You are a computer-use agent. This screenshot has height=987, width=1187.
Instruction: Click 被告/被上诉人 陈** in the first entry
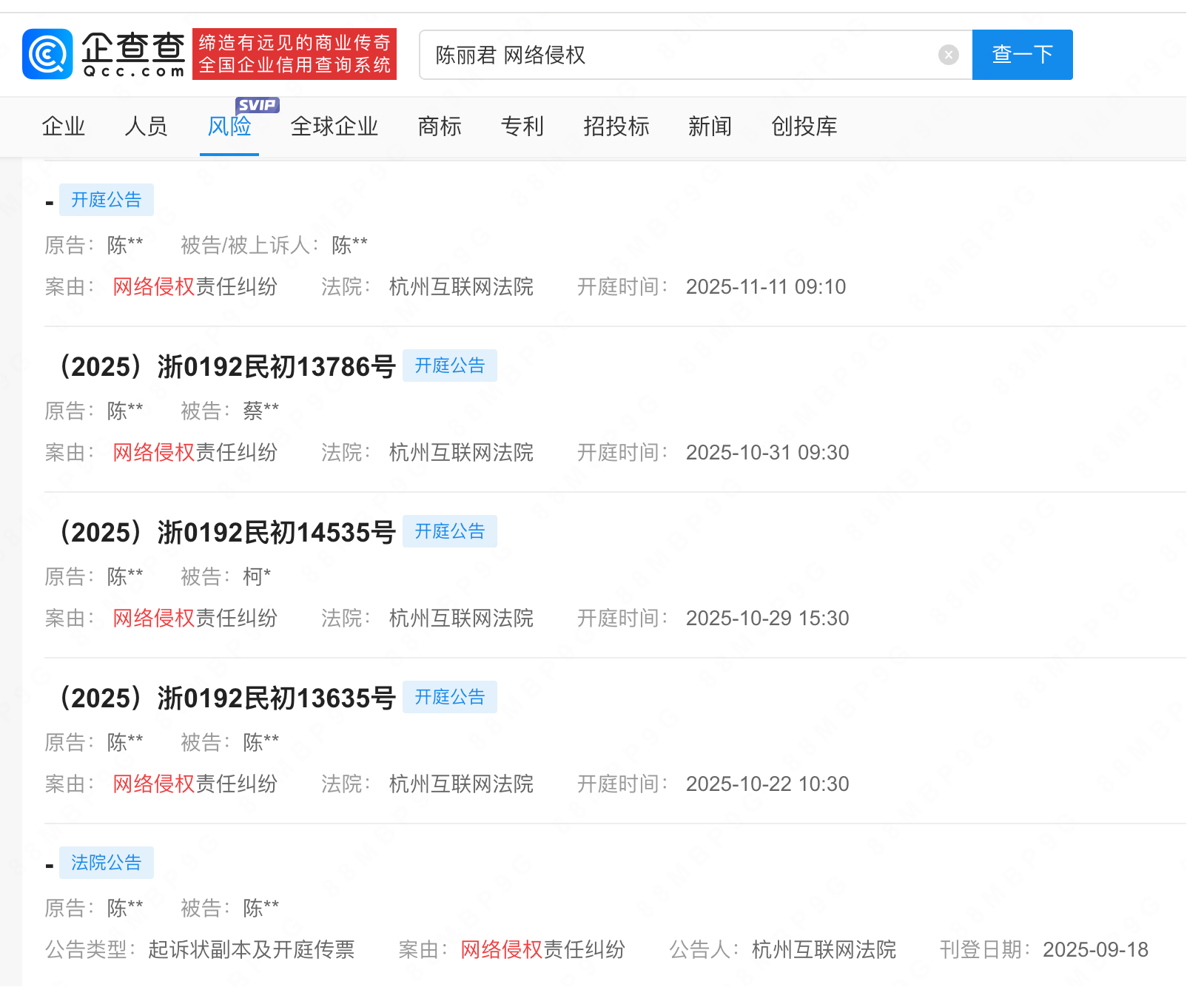pyautogui.click(x=349, y=245)
